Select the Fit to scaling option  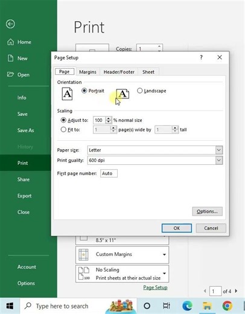63,129
